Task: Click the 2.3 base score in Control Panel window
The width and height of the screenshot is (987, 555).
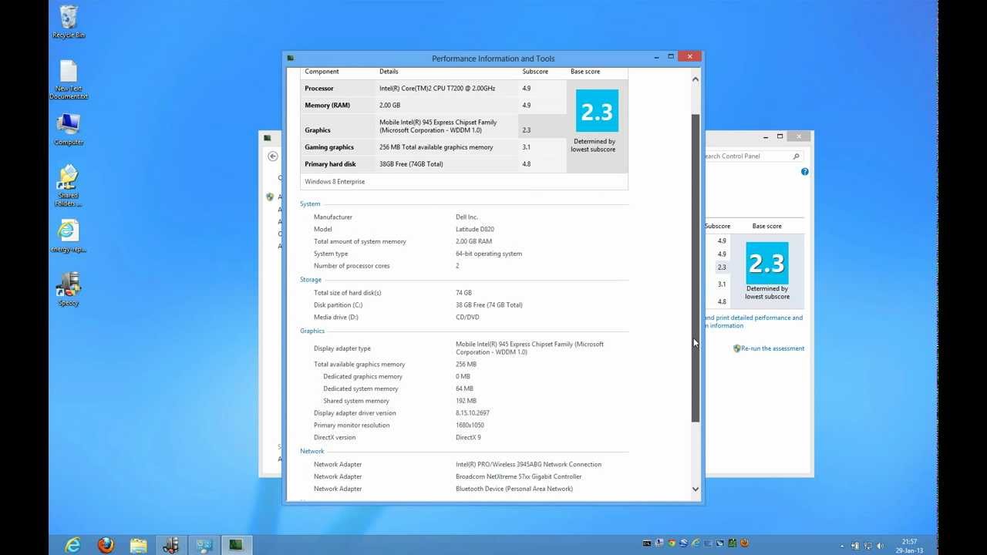Action: click(767, 264)
